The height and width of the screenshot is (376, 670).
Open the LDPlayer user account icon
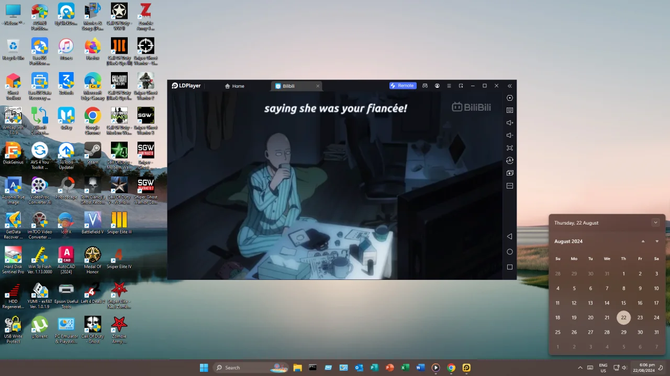(x=437, y=86)
